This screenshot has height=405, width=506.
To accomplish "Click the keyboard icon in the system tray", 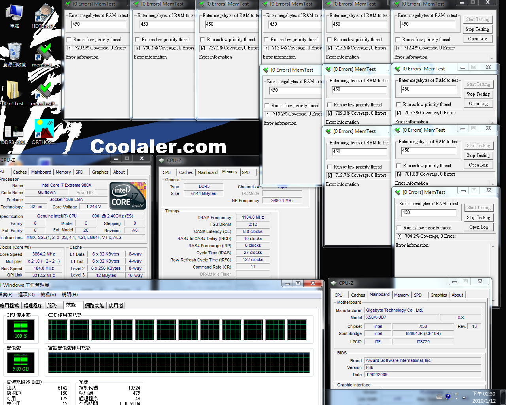I will tap(439, 397).
